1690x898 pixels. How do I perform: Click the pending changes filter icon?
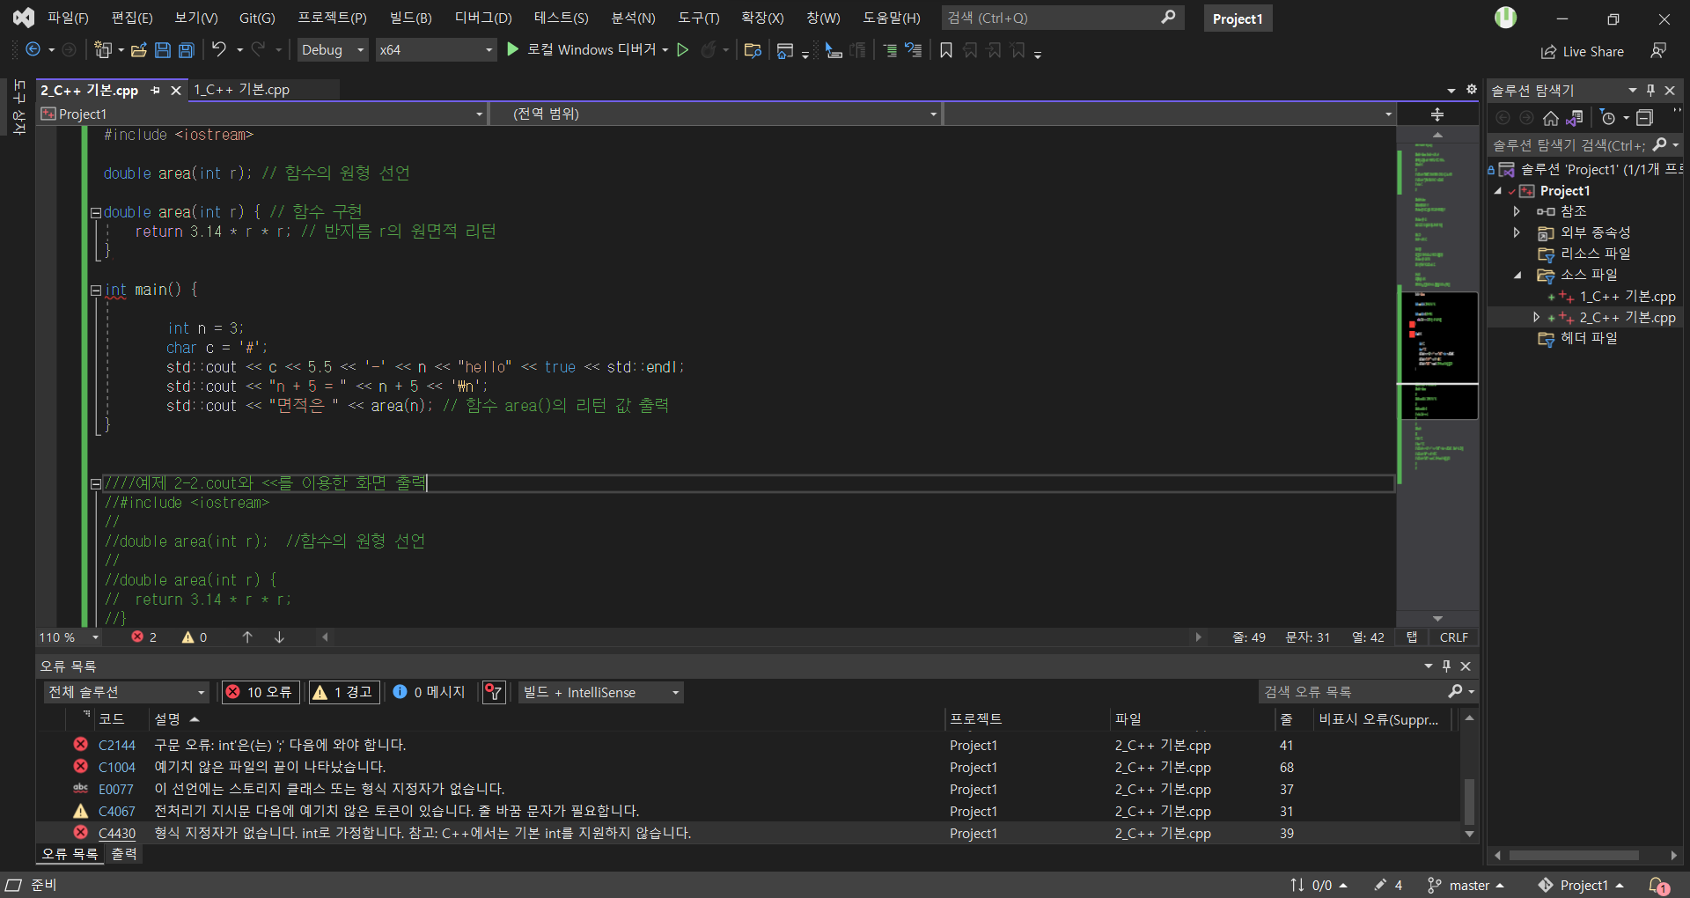1608,118
